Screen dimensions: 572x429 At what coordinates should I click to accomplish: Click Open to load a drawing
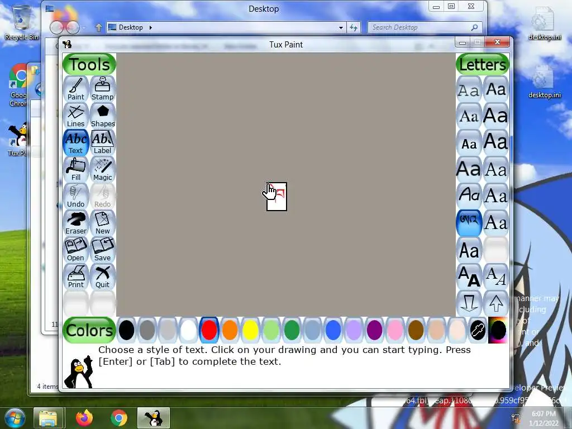point(76,250)
